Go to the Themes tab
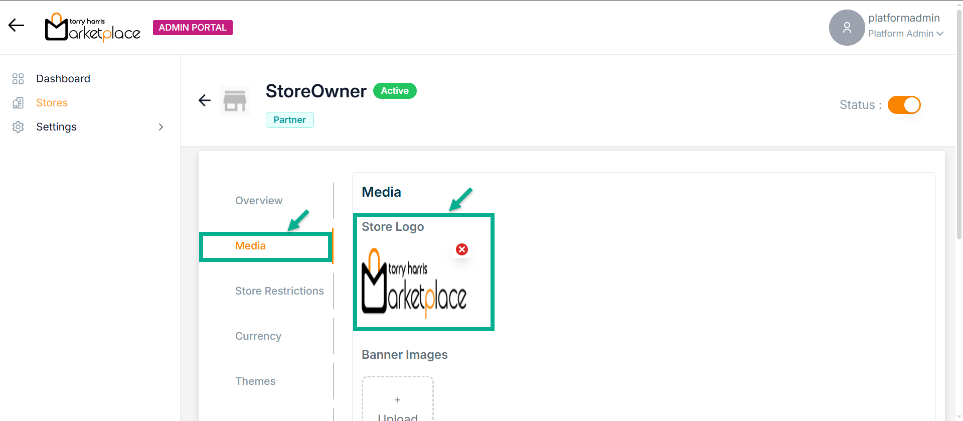The image size is (963, 421). tap(255, 381)
